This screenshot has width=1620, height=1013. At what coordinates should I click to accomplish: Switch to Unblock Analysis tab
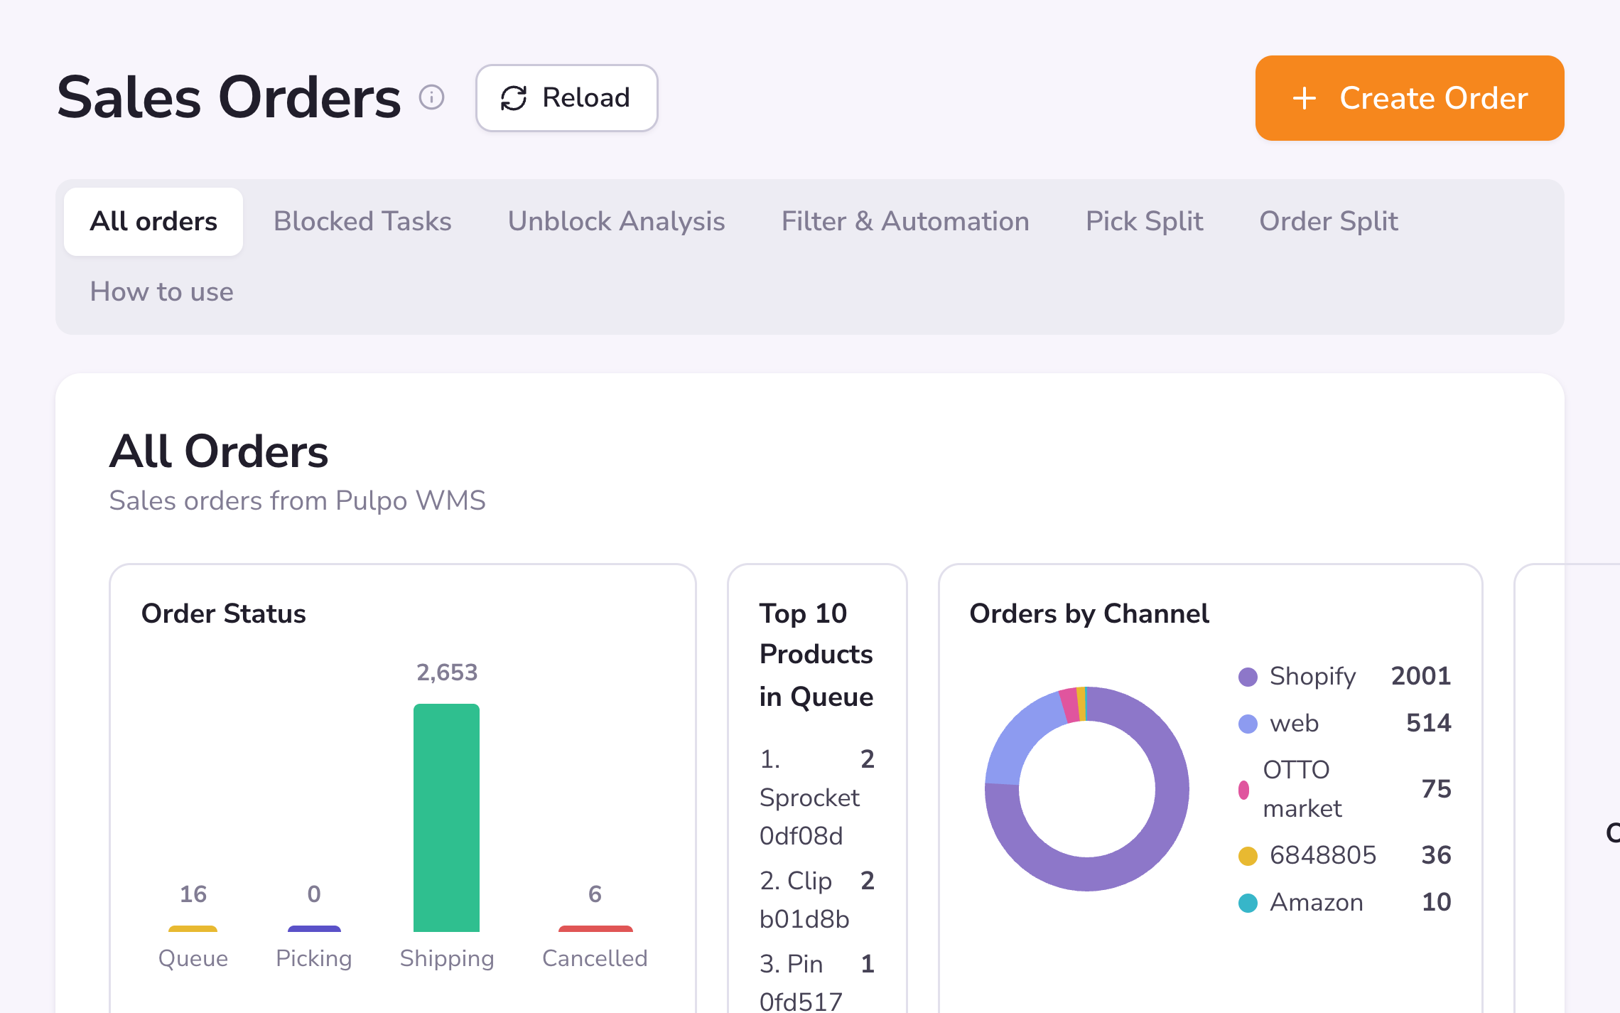(616, 221)
